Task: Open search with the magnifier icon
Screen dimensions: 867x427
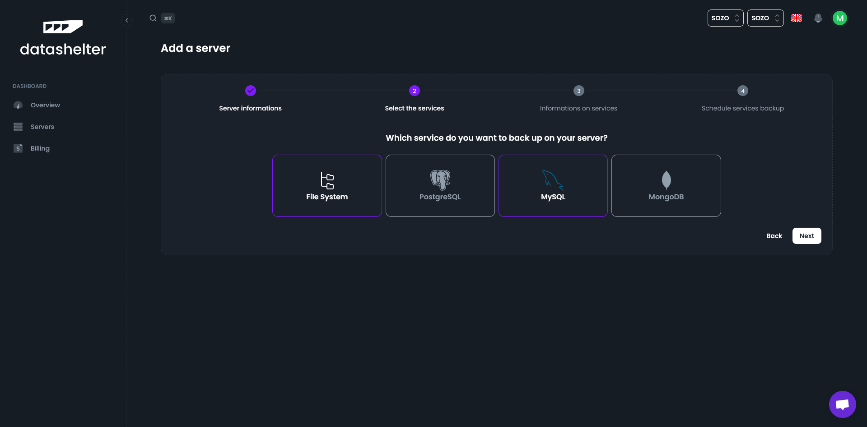Action: [x=153, y=18]
